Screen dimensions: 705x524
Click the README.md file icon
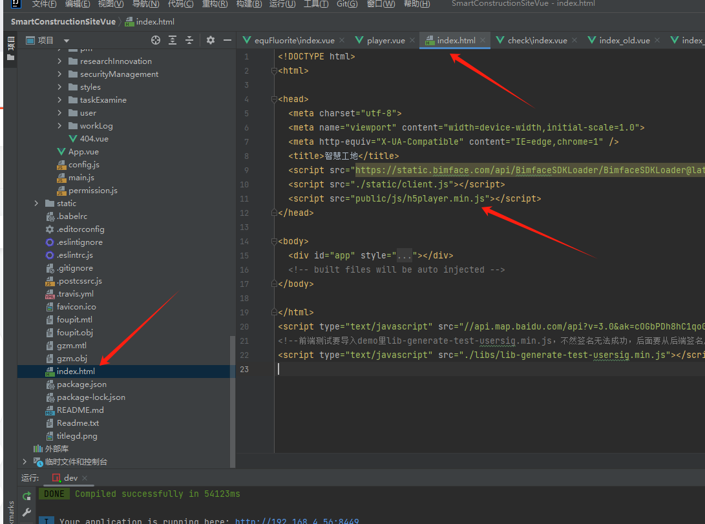point(50,410)
